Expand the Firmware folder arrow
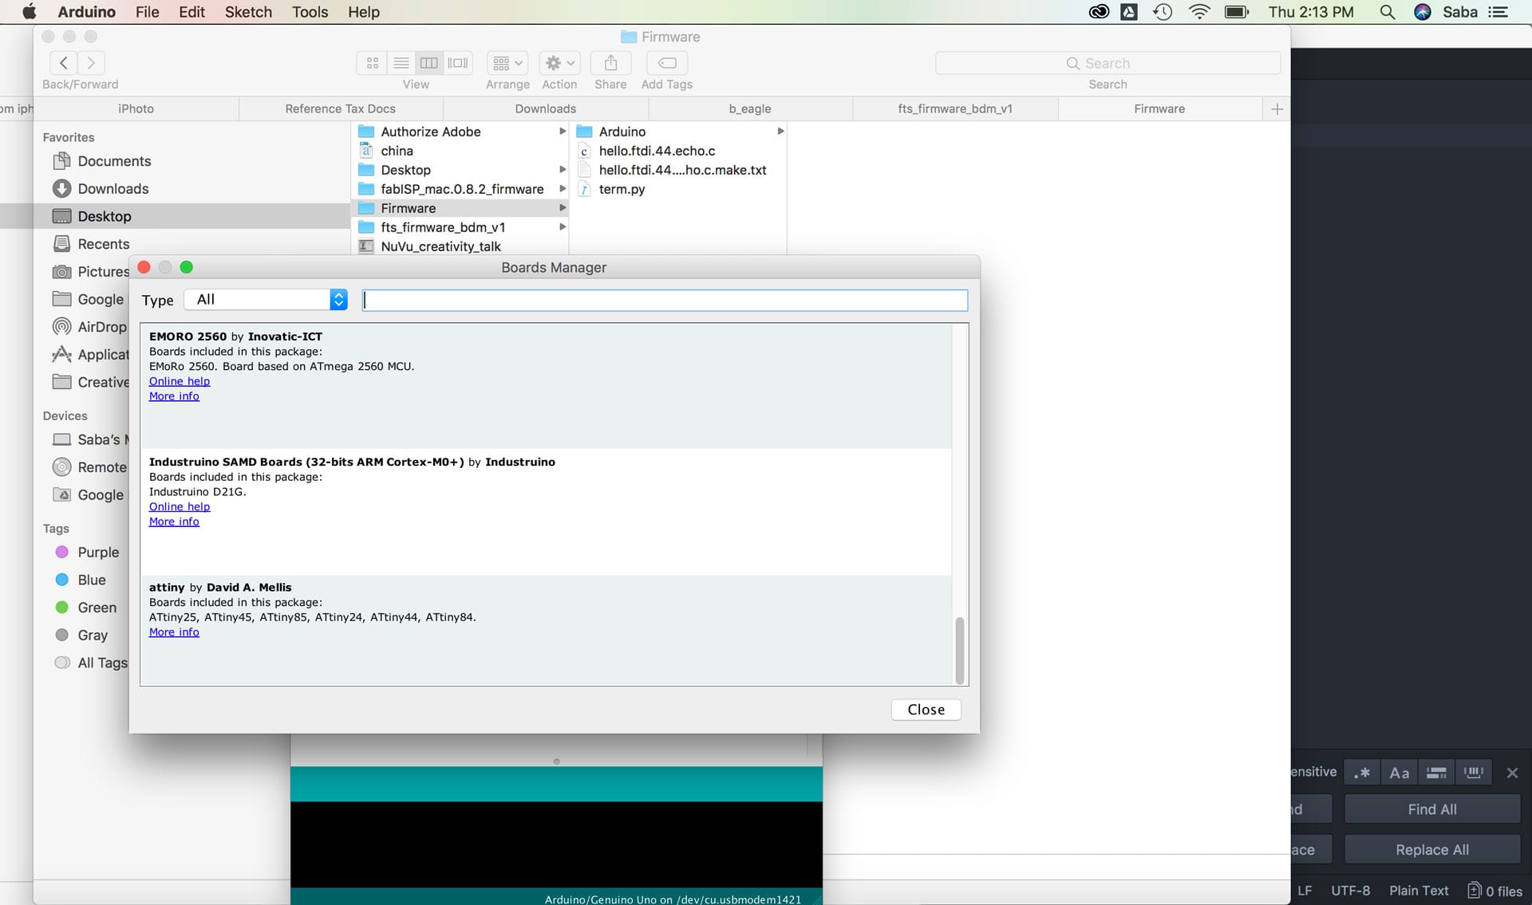The height and width of the screenshot is (905, 1532). (563, 208)
